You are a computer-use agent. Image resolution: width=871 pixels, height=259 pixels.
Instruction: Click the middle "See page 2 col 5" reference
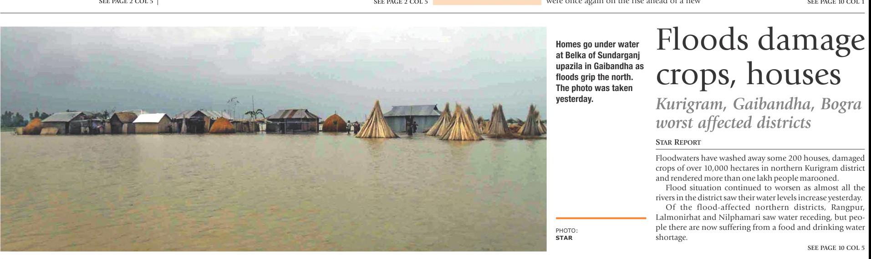[x=401, y=2]
